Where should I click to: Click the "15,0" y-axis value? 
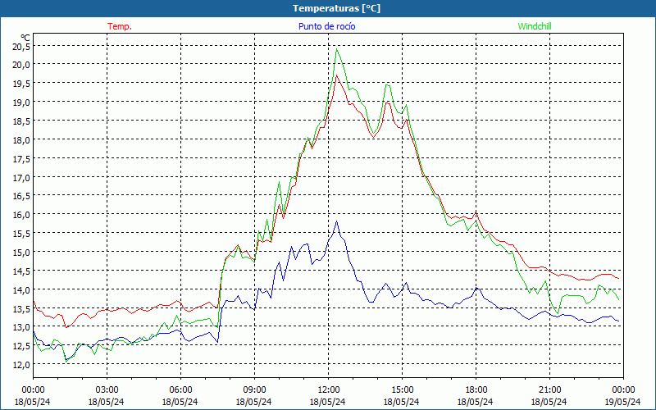pyautogui.click(x=21, y=253)
